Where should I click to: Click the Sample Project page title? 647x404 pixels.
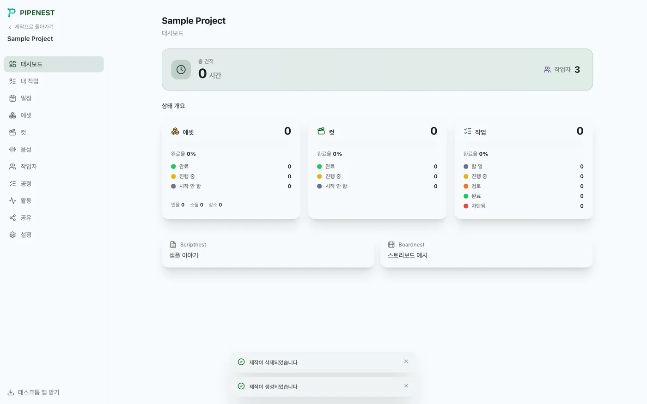coord(194,21)
